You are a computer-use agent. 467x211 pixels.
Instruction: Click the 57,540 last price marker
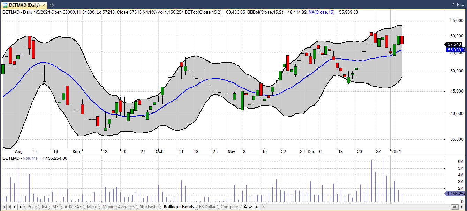pyautogui.click(x=455, y=44)
